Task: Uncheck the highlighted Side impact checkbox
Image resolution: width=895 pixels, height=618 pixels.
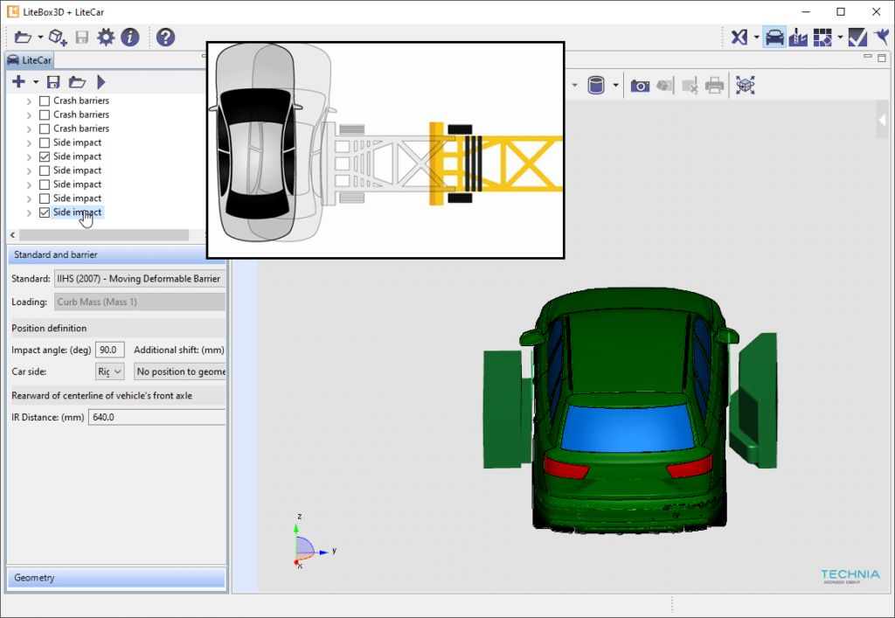Action: coord(45,212)
